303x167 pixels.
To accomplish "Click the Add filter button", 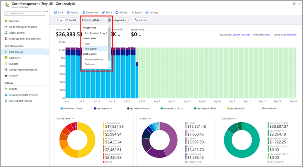I will tap(141, 20).
